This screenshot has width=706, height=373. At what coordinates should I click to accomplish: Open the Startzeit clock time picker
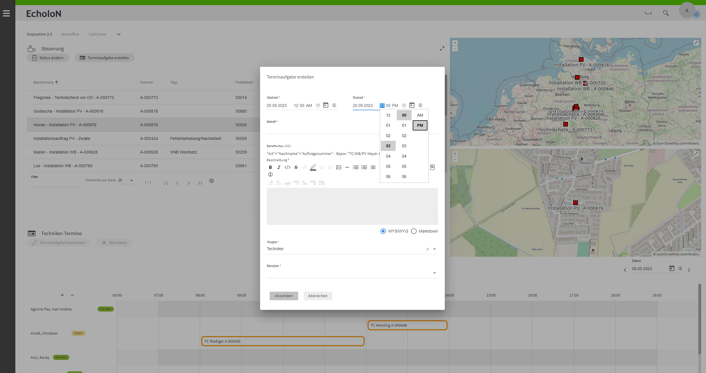318,105
